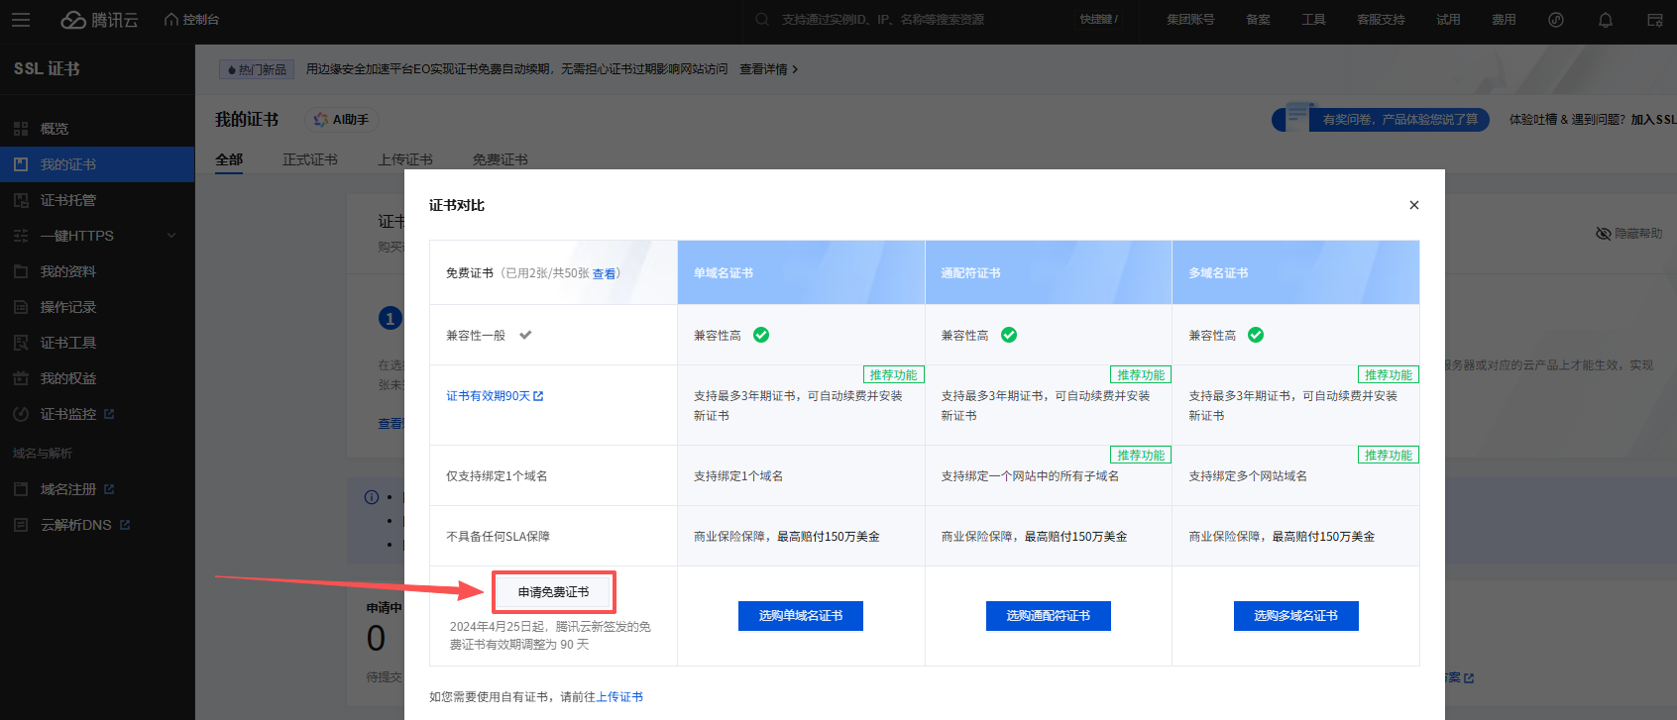Open the 快捷键 shortcut dropdown
Screen dimensions: 1677x720
pyautogui.click(x=1098, y=20)
